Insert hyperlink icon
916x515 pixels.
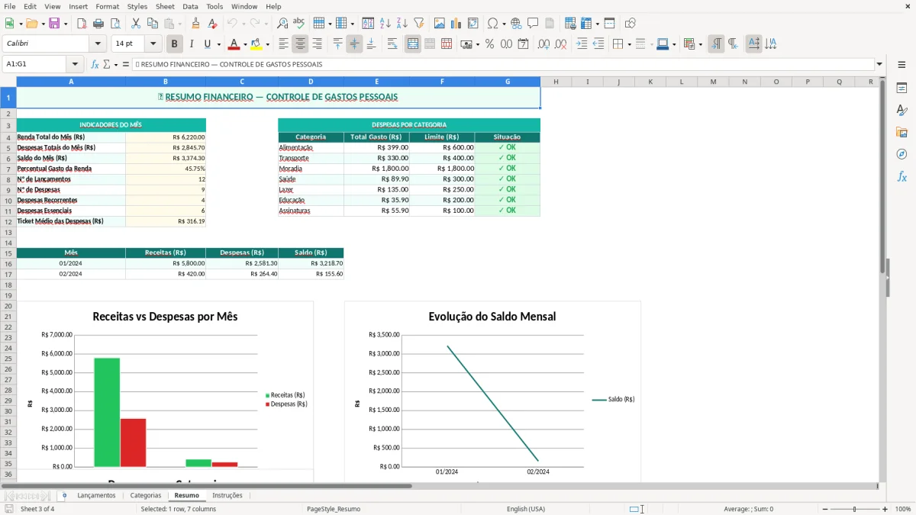(x=516, y=24)
